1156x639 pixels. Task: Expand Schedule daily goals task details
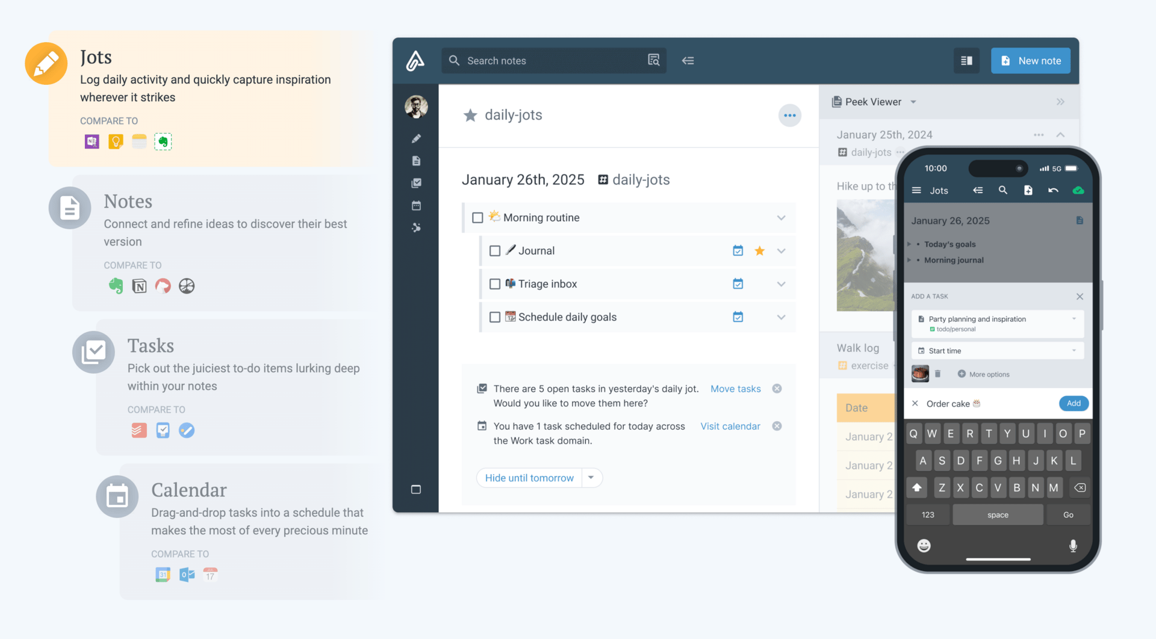coord(781,317)
